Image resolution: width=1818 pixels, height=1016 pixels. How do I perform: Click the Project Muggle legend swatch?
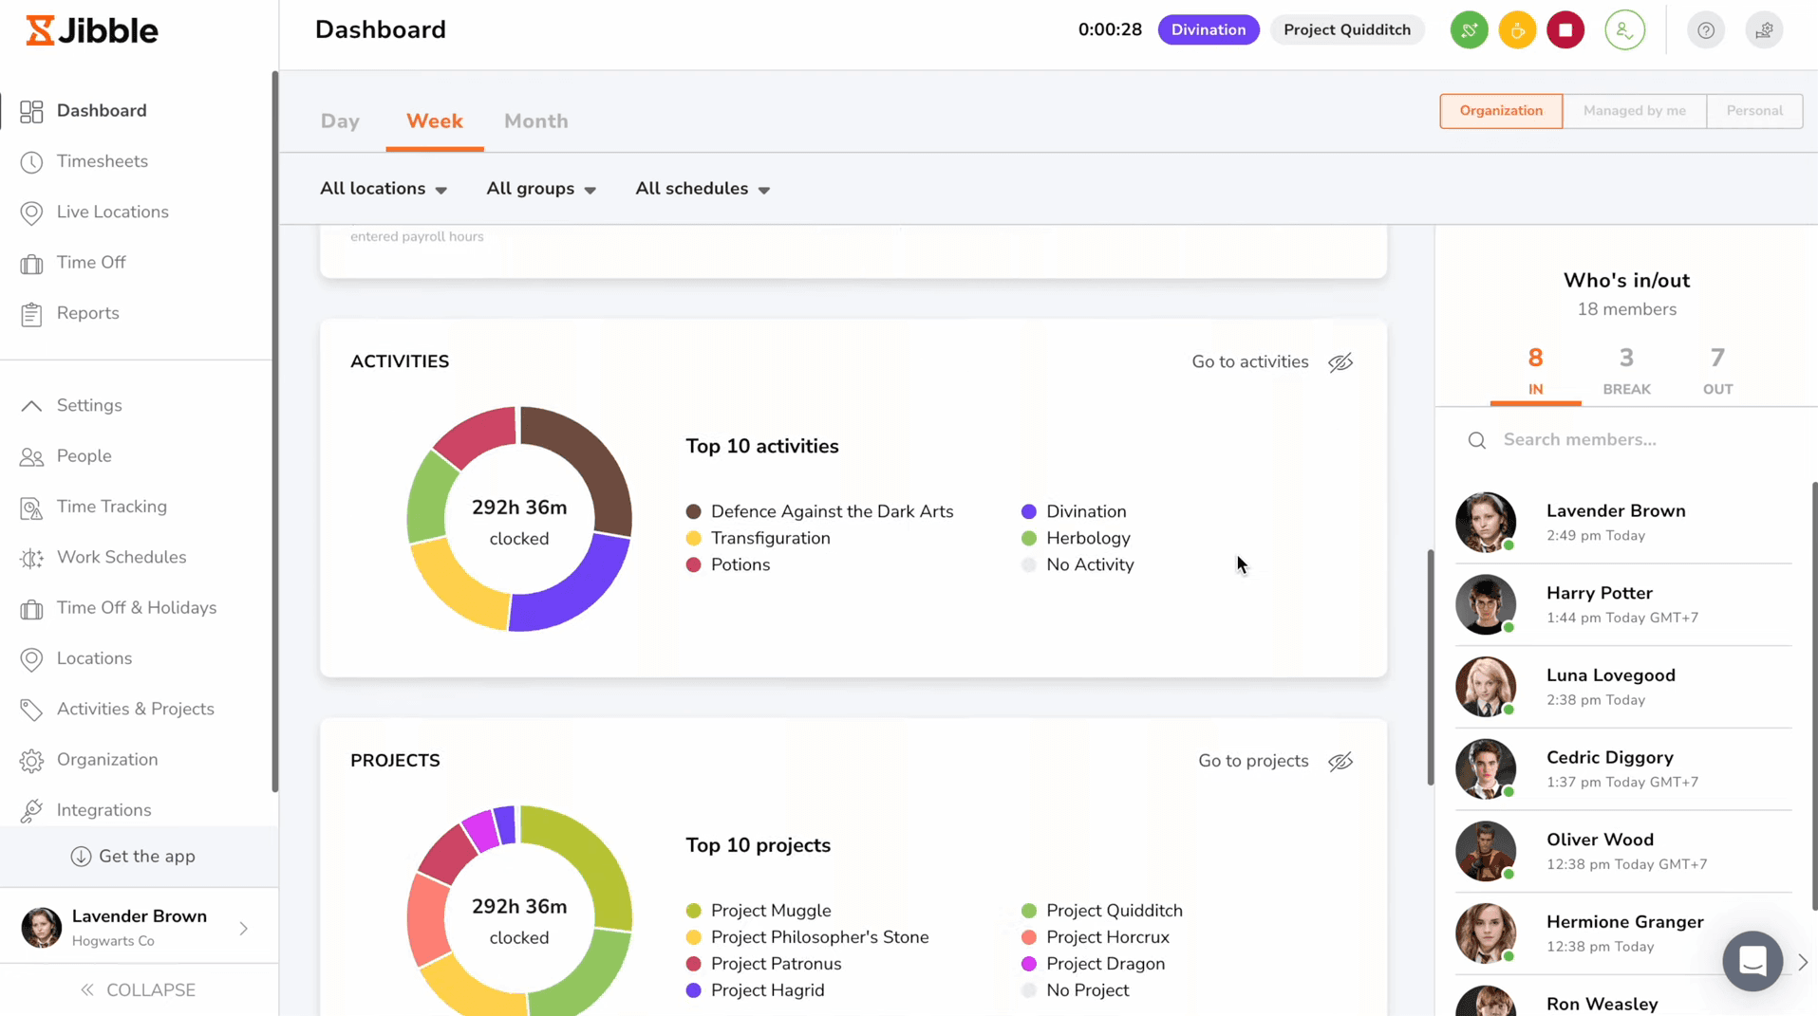click(693, 912)
